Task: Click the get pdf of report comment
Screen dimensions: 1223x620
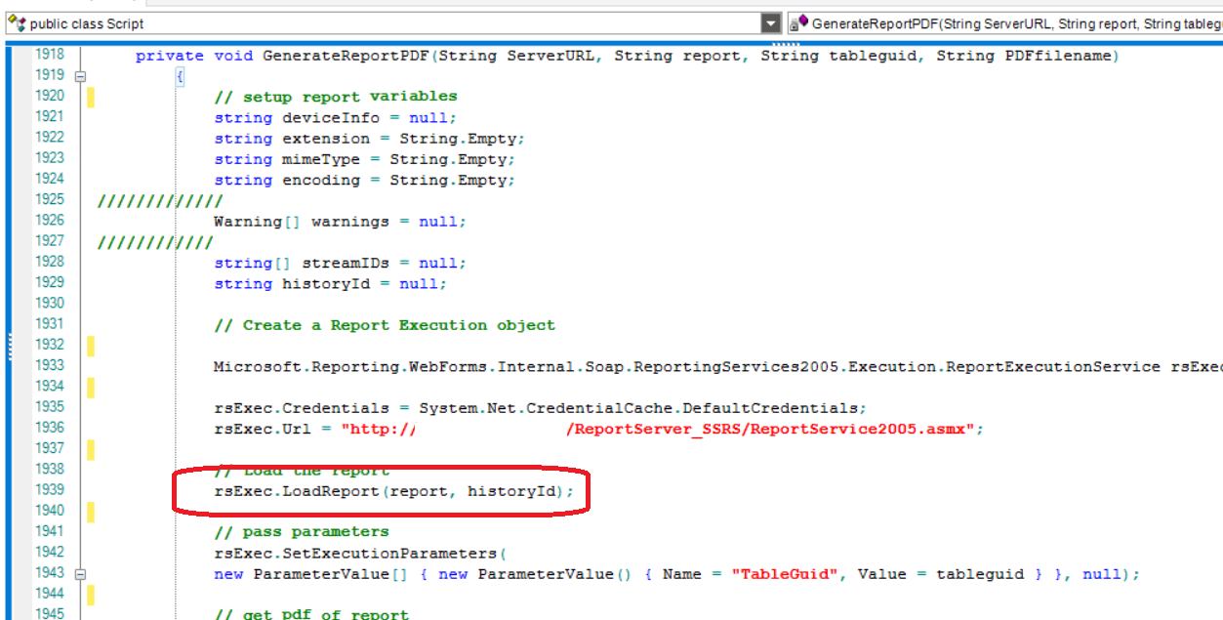Action: tap(311, 614)
